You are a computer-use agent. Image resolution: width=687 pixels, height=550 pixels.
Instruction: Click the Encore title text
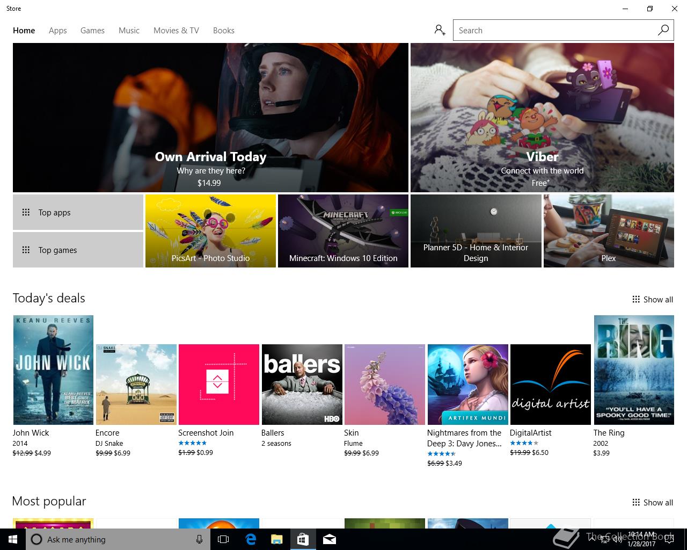[107, 433]
